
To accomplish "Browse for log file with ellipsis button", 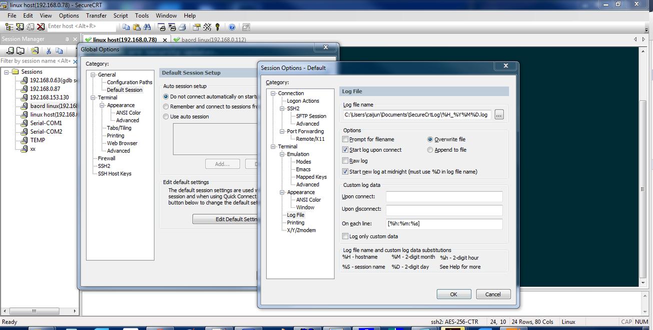I will tap(498, 115).
